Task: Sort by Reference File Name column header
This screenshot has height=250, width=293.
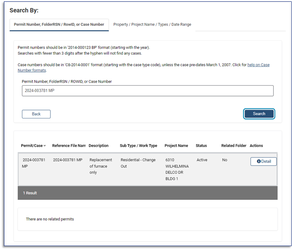Action: pyautogui.click(x=69, y=146)
